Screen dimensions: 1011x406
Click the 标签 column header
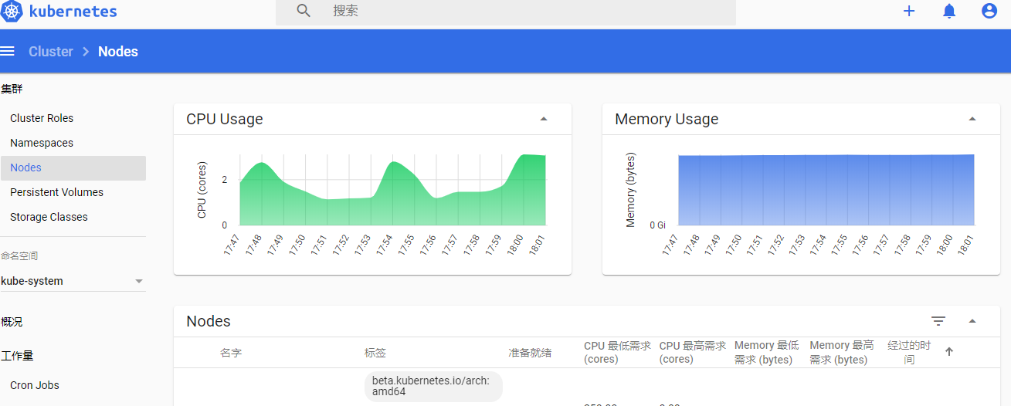click(x=375, y=353)
